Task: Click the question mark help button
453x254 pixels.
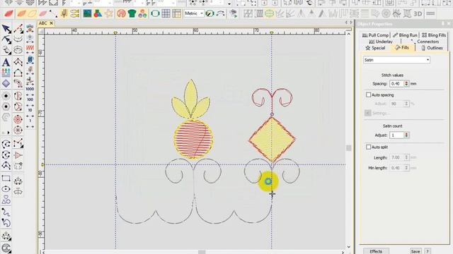Action: (428, 251)
